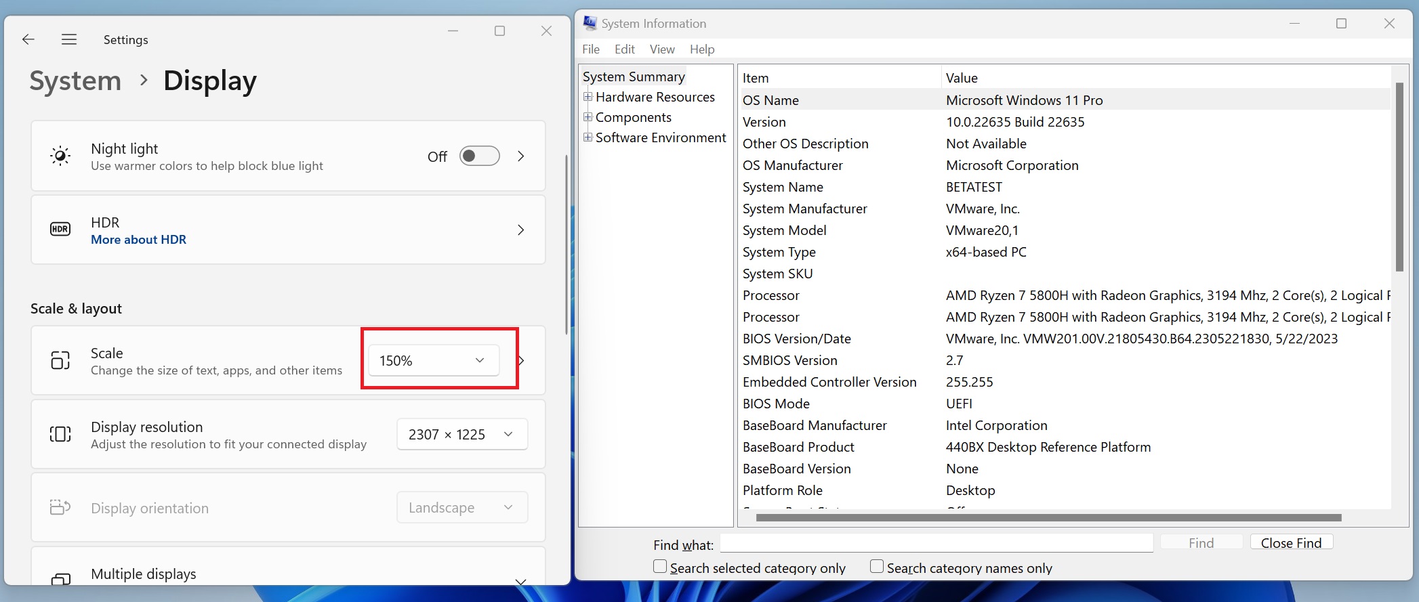1419x602 pixels.
Task: Click the BETATEST system name value
Action: (974, 187)
